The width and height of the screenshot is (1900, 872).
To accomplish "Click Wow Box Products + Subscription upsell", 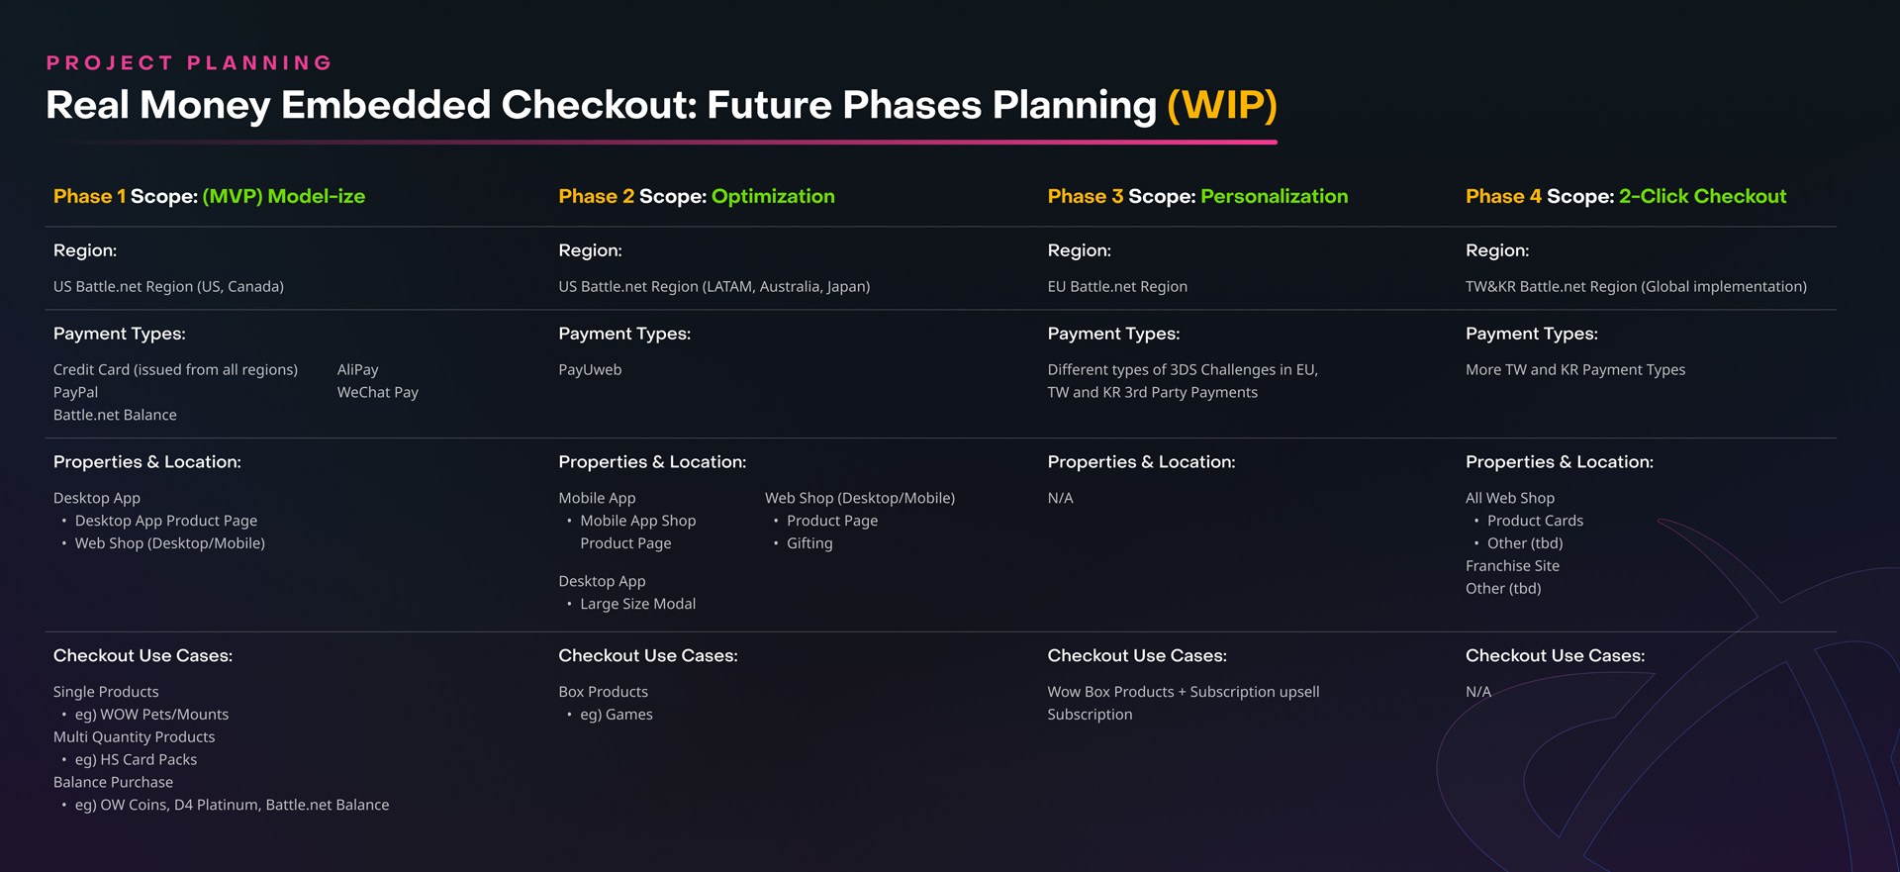I will click(1184, 692).
